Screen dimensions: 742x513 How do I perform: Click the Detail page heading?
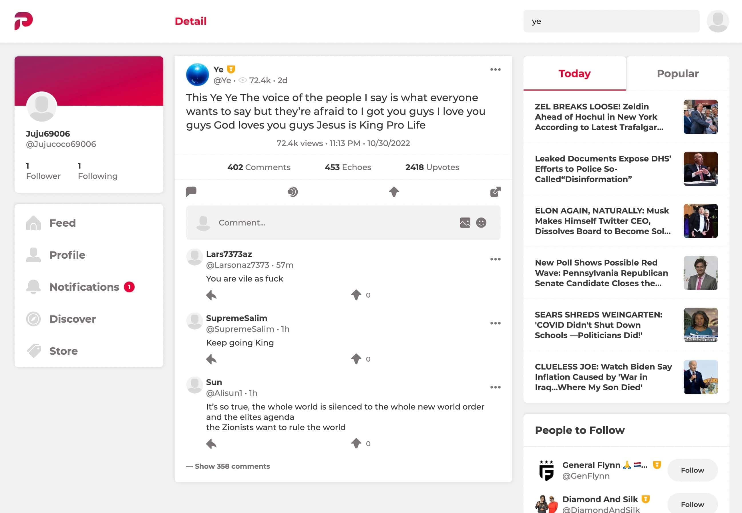[191, 21]
